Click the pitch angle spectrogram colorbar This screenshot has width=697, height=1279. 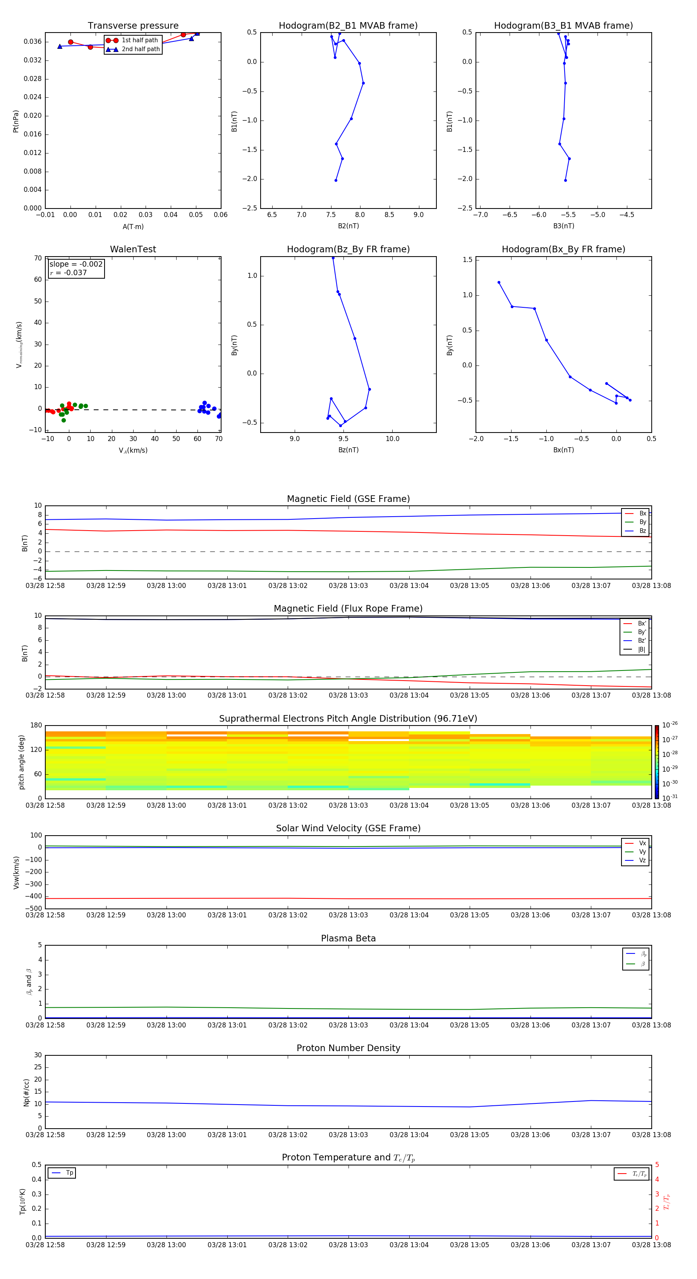pyautogui.click(x=657, y=762)
